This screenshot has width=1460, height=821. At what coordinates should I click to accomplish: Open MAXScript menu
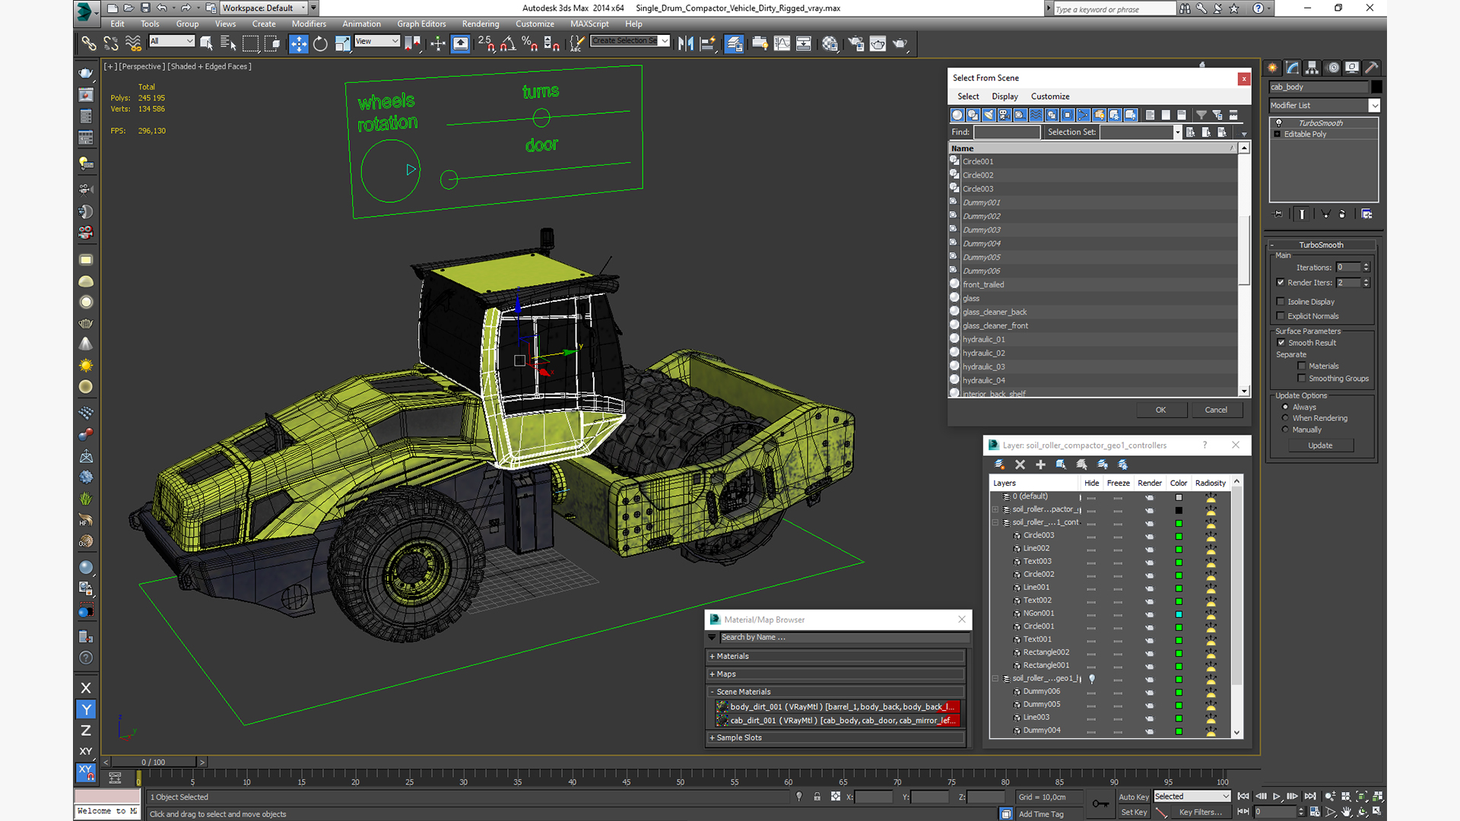pos(589,24)
